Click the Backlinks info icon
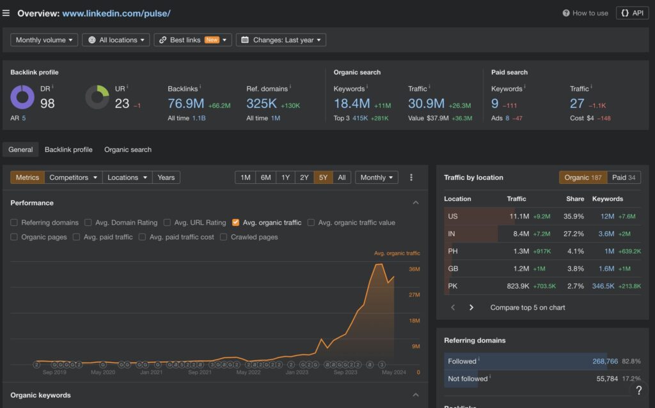Viewport: 655px width, 408px height. tap(200, 87)
